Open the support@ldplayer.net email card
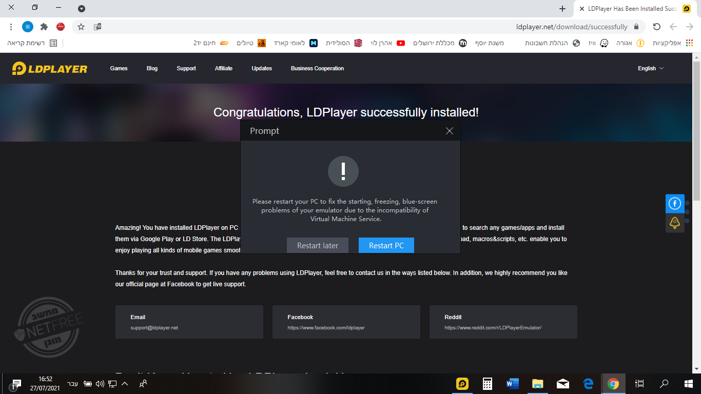 coord(189,322)
